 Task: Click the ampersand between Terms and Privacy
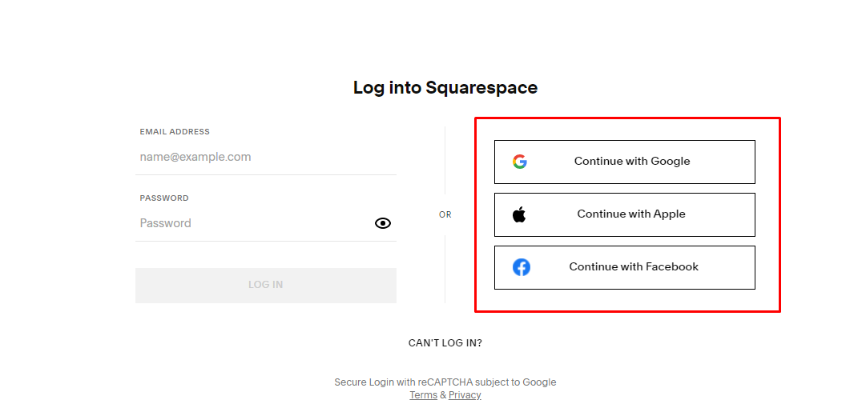(x=443, y=395)
